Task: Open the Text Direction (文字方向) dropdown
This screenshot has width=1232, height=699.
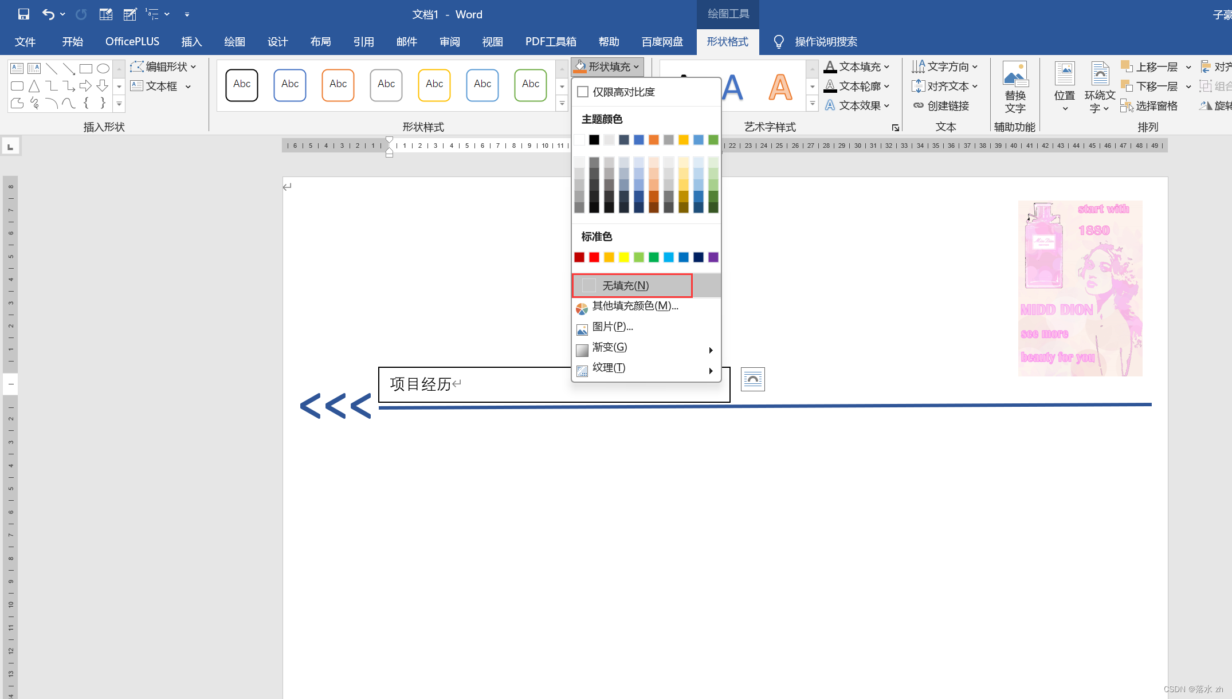Action: 944,67
